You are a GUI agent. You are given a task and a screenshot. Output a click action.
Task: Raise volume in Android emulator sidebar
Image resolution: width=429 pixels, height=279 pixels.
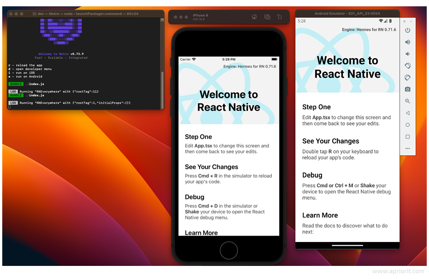407,42
